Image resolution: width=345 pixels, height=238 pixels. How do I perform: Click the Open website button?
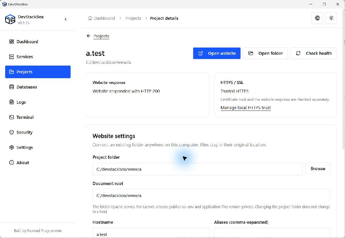click(217, 53)
